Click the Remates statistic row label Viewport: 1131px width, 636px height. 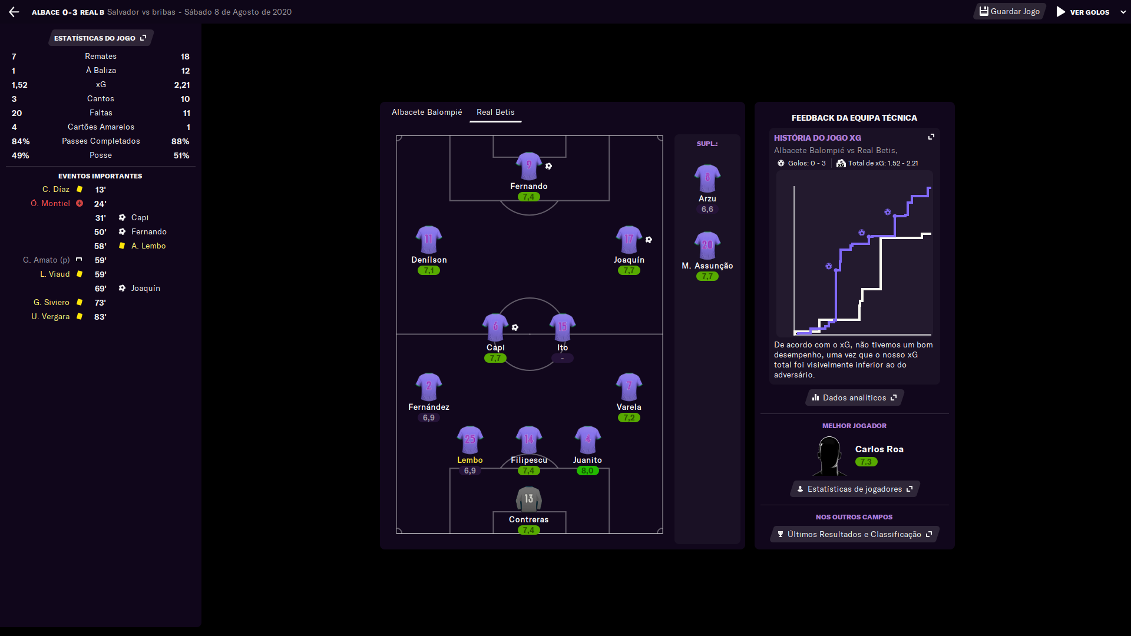[x=101, y=57]
